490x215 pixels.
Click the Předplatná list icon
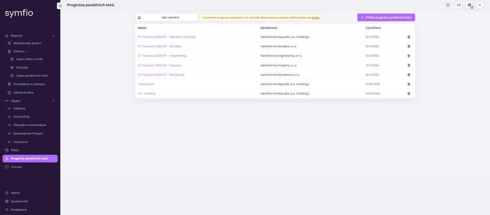[7, 210]
